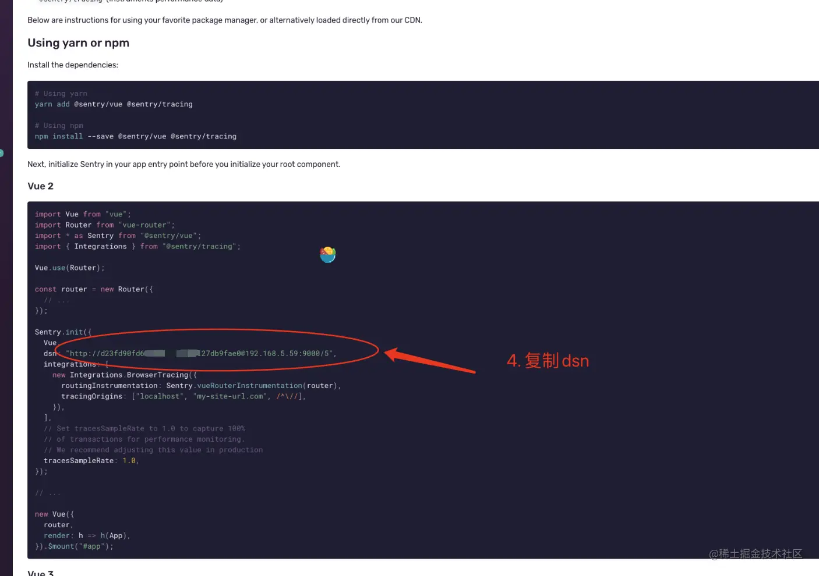Click the "import * as Sentry" line

coord(118,236)
